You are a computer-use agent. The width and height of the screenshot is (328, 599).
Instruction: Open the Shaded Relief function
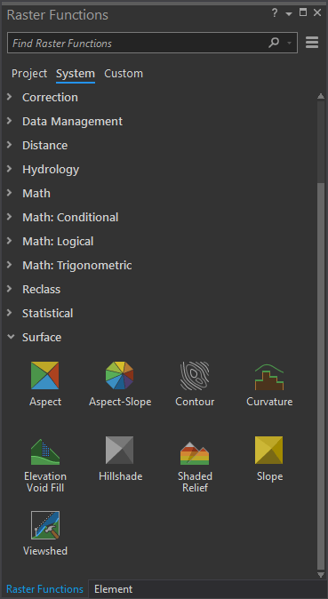195,452
